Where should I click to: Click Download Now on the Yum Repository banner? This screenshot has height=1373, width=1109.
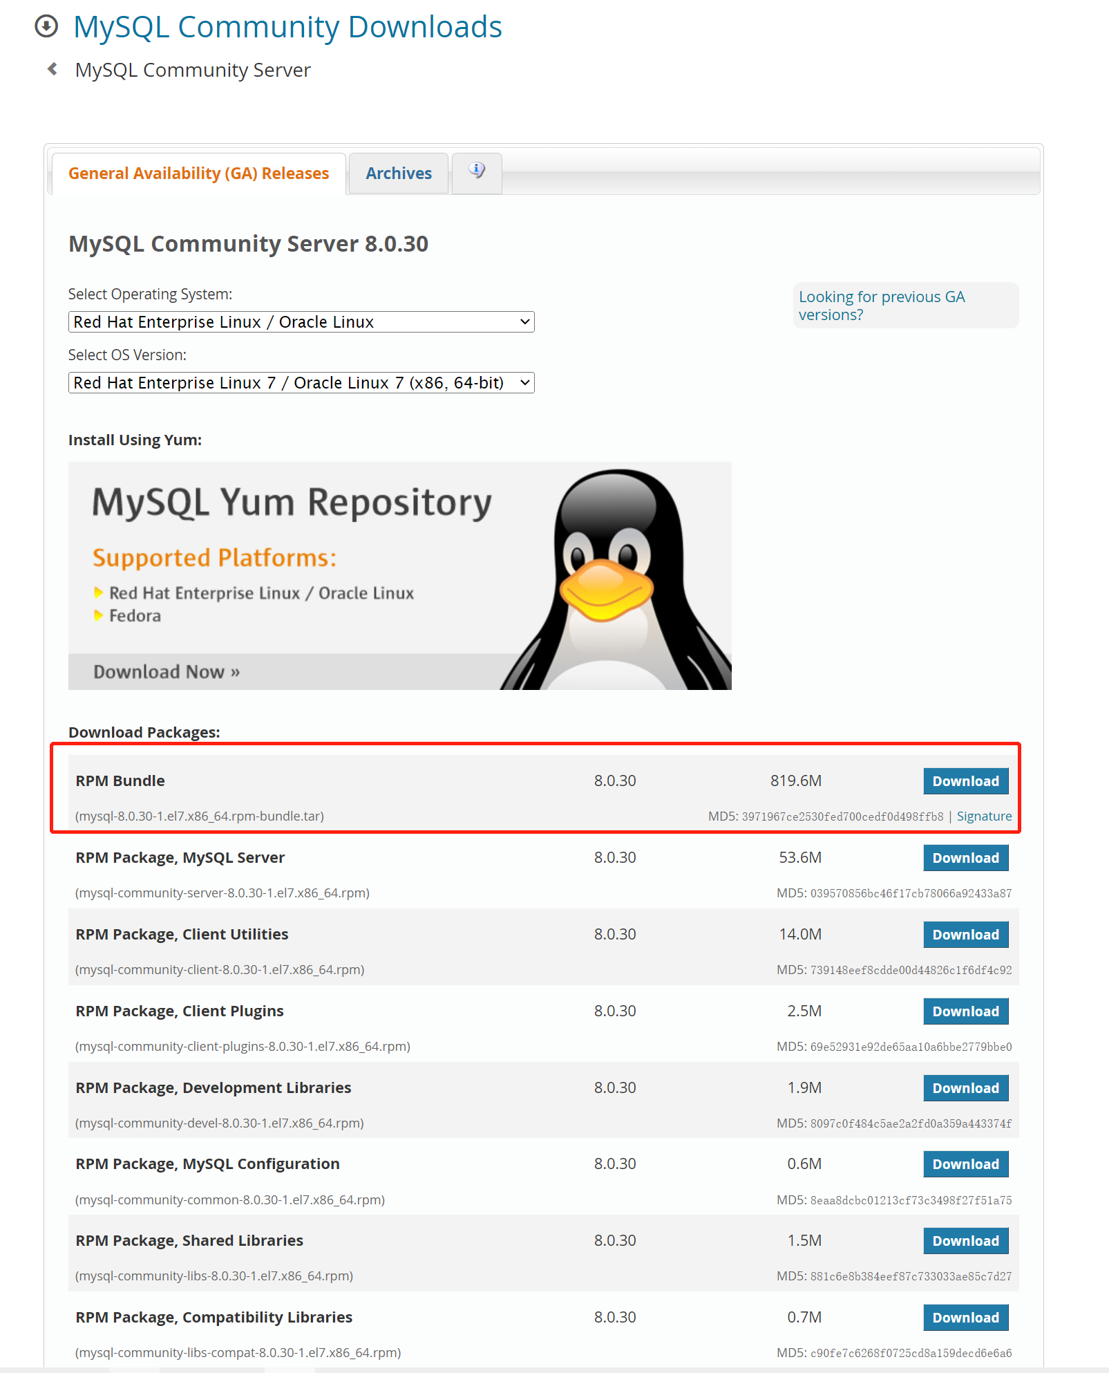point(164,671)
